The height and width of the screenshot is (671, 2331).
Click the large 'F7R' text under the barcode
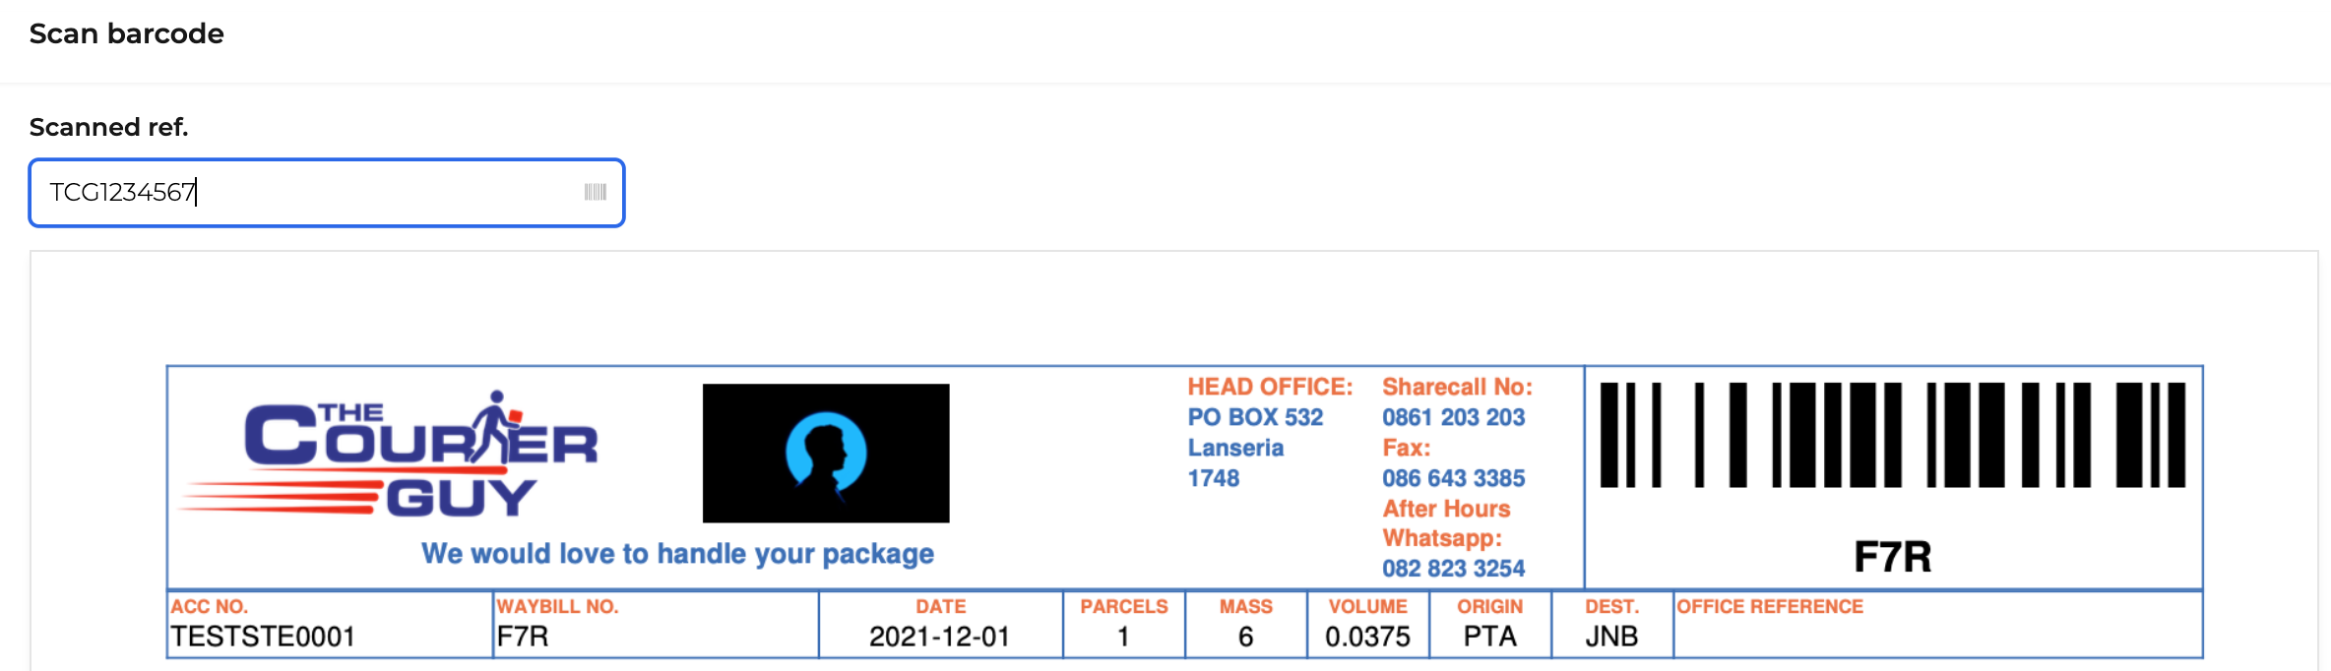click(1892, 557)
